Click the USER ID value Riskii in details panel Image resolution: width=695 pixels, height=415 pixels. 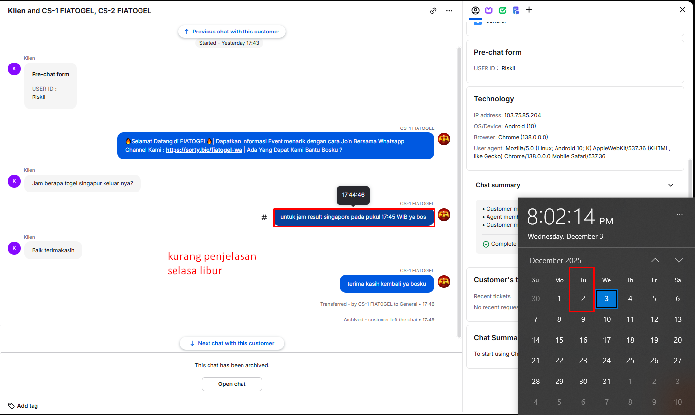[508, 68]
